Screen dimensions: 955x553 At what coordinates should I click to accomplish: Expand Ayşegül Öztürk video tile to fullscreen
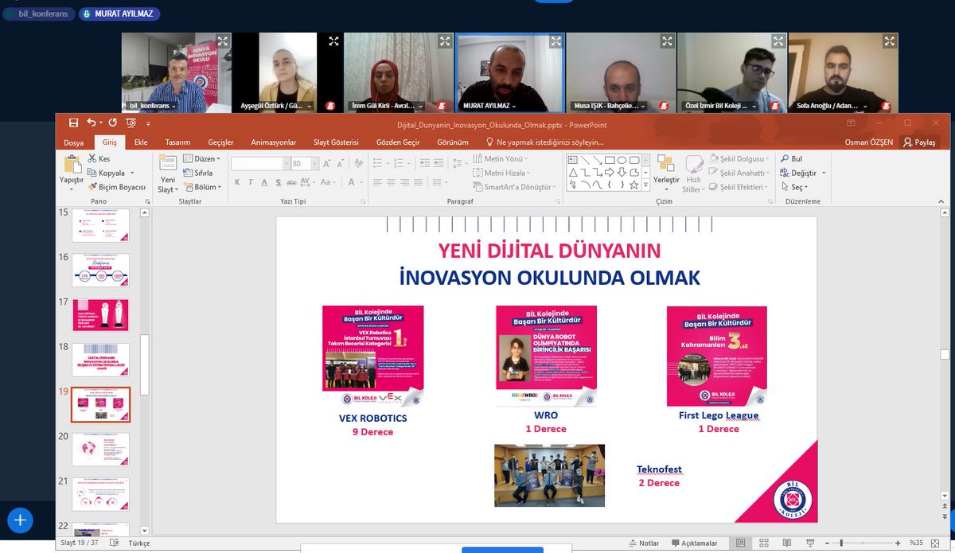click(333, 41)
